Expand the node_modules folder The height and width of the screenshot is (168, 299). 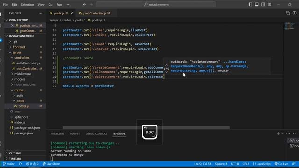pos(25,84)
